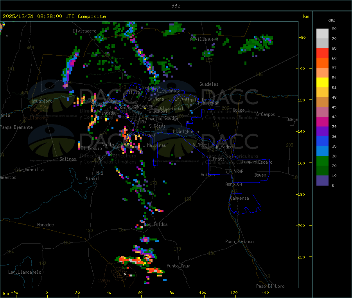The height and width of the screenshot is (298, 352).
Task: Click the G_Campos location label
Action: coord(266,114)
